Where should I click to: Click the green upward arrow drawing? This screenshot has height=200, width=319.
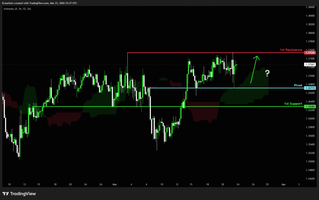[254, 69]
